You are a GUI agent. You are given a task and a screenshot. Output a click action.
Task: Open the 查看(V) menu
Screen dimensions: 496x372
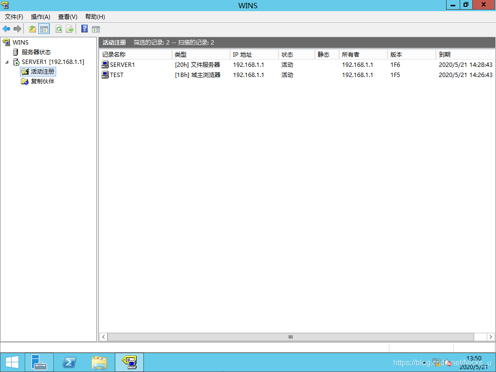[68, 17]
